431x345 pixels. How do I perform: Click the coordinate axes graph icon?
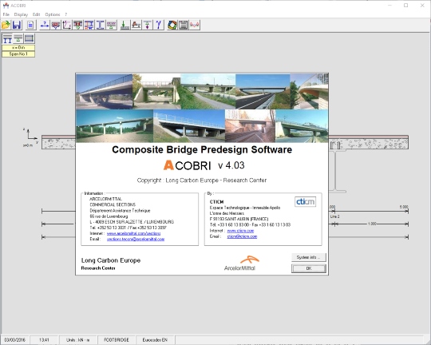[x=67, y=25]
